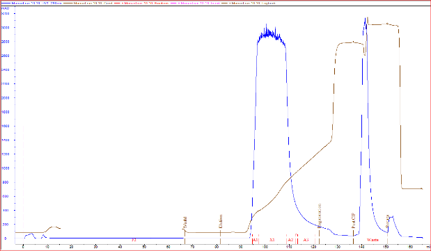Click the red Fractions line swatch in legend
This screenshot has width=431, height=251.
118,3
